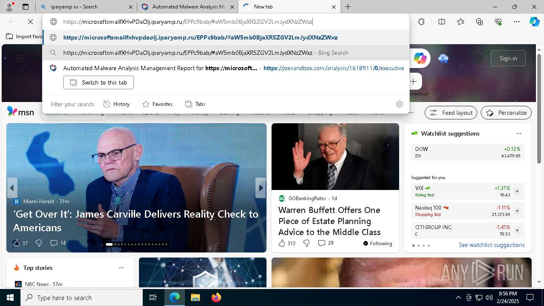Click the Switch to this tab button
The width and height of the screenshot is (544, 306).
[x=99, y=82]
